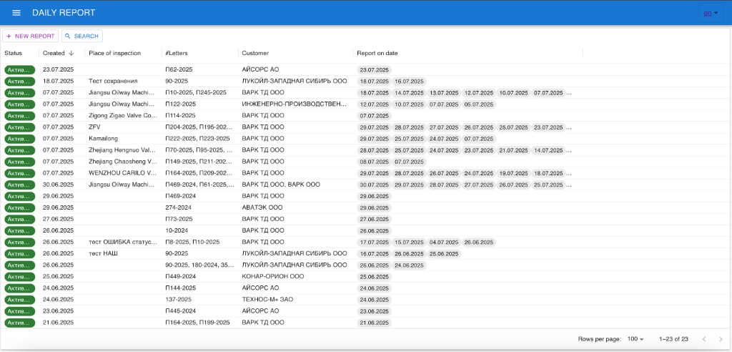The width and height of the screenshot is (732, 352).
Task: Sort by Place of inspection column header
Action: [114, 53]
